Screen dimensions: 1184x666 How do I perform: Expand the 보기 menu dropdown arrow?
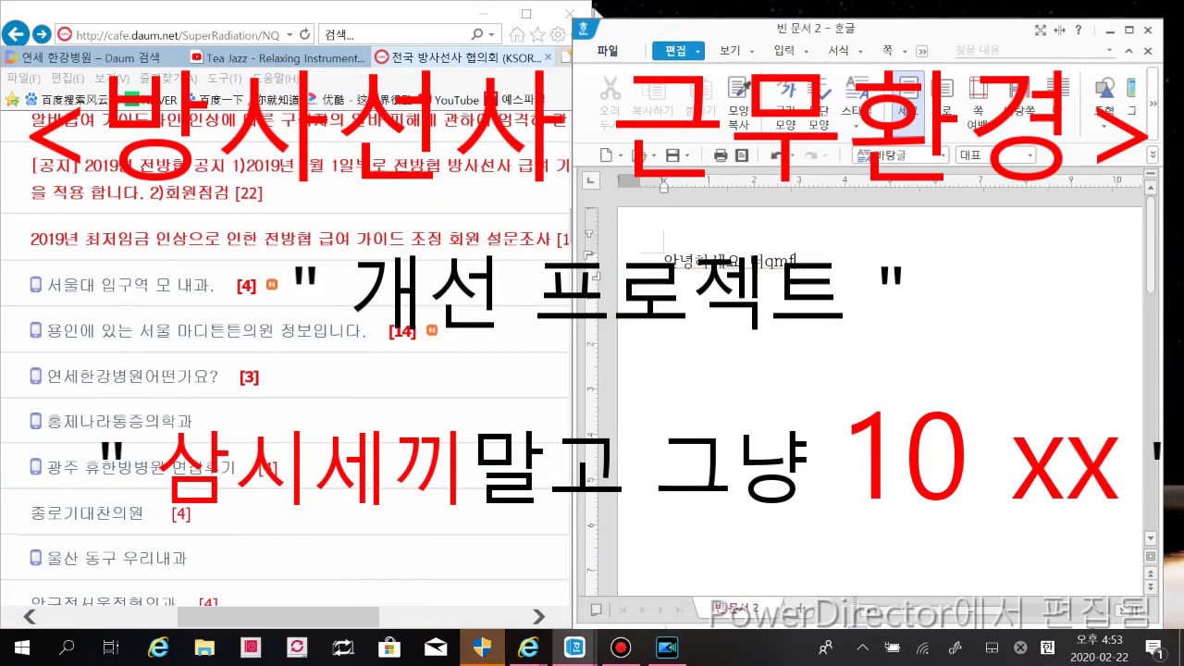752,51
